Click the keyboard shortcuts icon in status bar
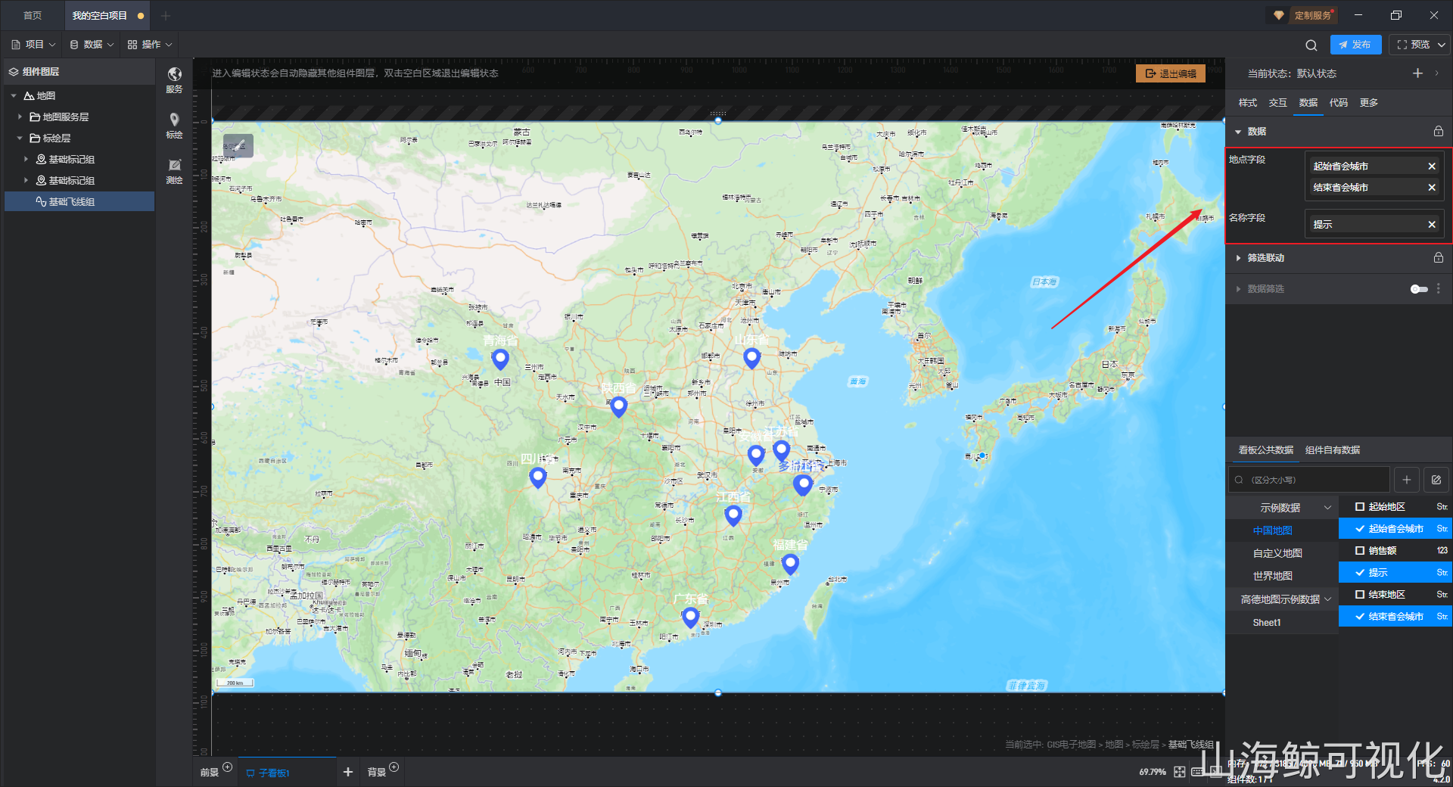This screenshot has height=787, width=1453. [x=1197, y=772]
